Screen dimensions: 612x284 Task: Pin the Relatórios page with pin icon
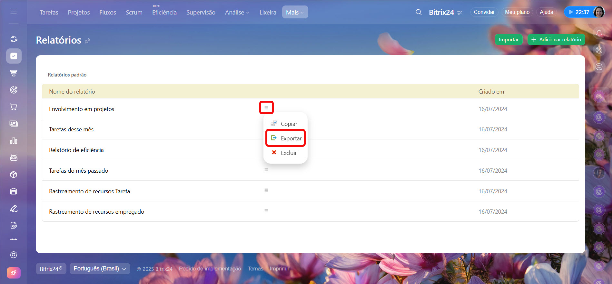87,41
